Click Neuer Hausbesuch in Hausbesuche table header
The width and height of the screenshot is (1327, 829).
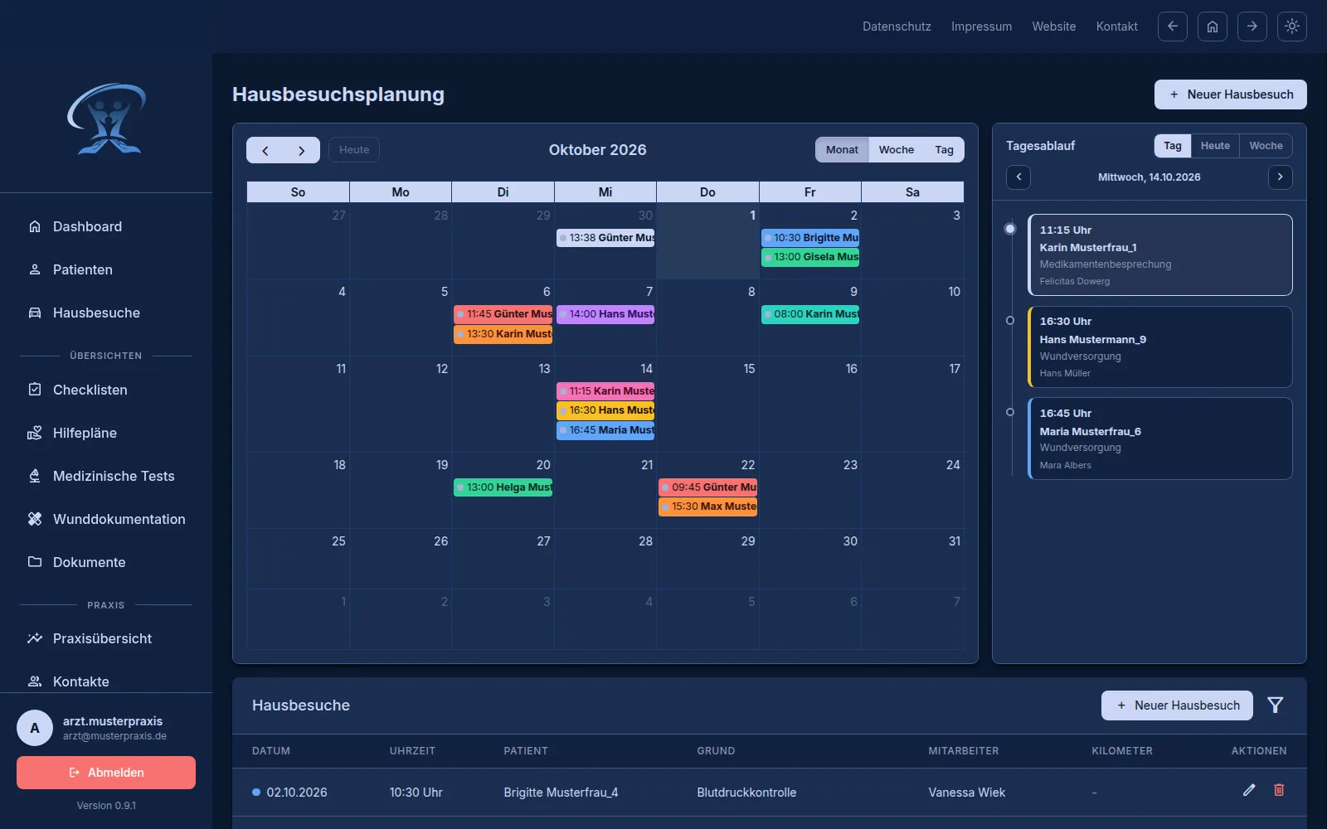[x=1178, y=705]
